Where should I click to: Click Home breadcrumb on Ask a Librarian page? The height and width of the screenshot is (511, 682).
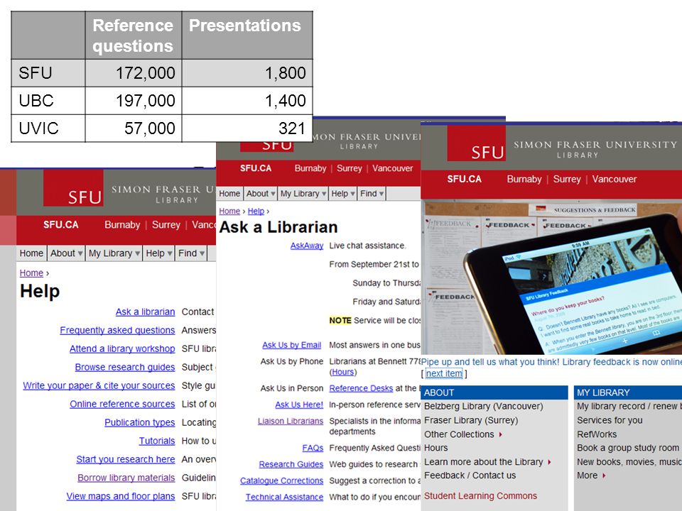pos(229,211)
